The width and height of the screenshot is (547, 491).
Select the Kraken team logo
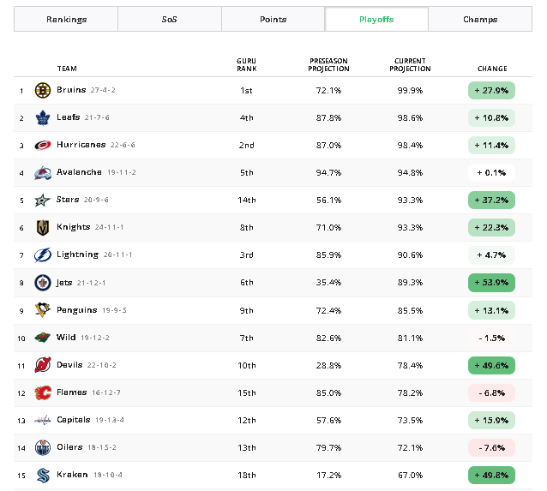tap(43, 475)
